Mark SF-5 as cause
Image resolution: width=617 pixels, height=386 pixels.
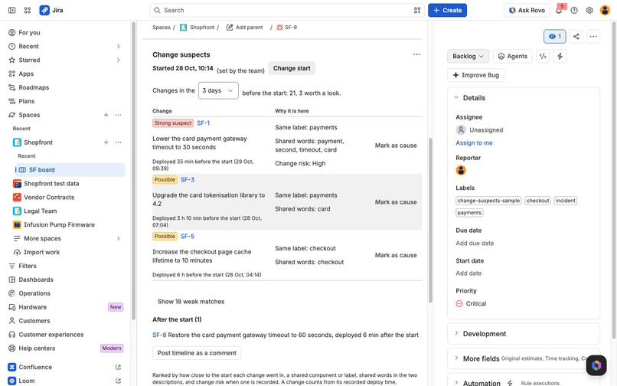(396, 255)
